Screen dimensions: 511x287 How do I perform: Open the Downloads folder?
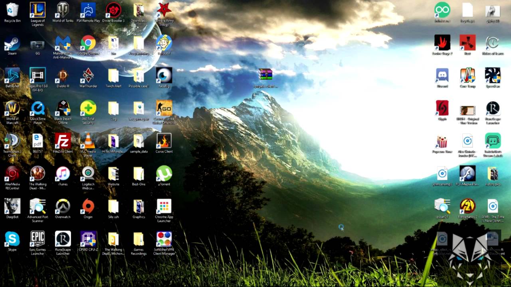[x=139, y=10]
